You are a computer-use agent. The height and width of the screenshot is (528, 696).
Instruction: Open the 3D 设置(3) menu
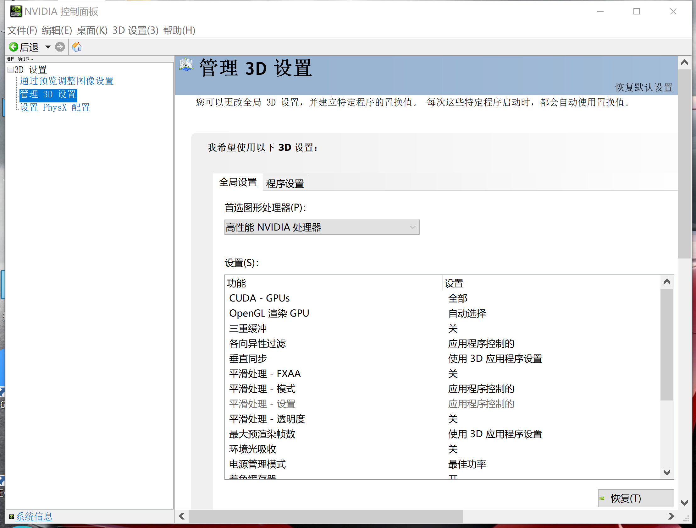pyautogui.click(x=135, y=30)
